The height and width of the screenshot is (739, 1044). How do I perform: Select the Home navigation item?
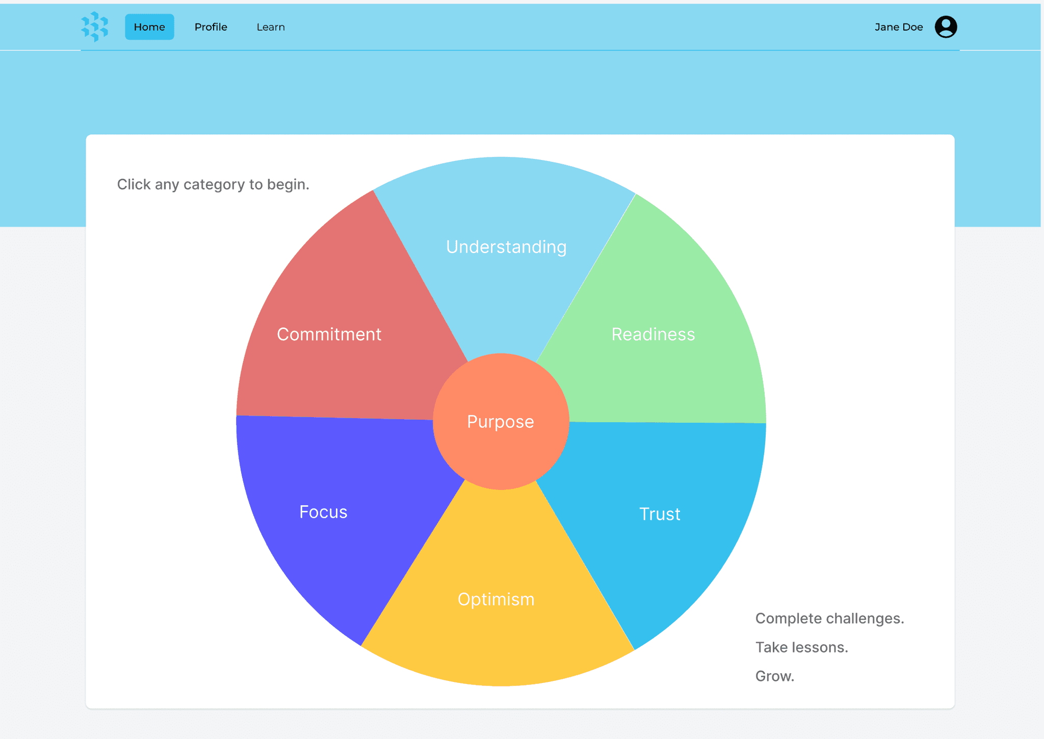149,26
